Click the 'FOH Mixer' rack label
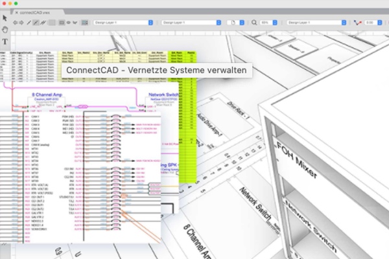 [x=297, y=160]
